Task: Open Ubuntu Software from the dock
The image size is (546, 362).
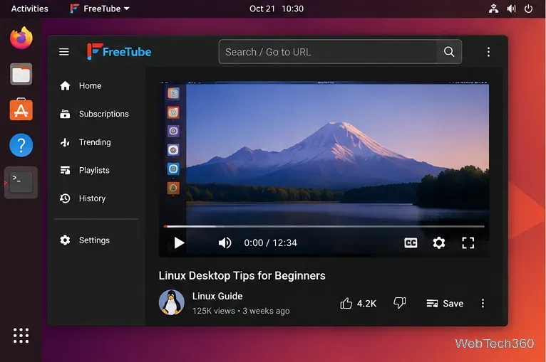Action: [x=21, y=110]
